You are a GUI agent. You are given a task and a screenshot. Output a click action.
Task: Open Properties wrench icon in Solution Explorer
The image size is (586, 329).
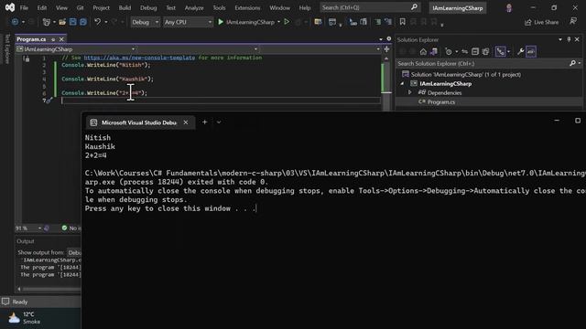520,52
